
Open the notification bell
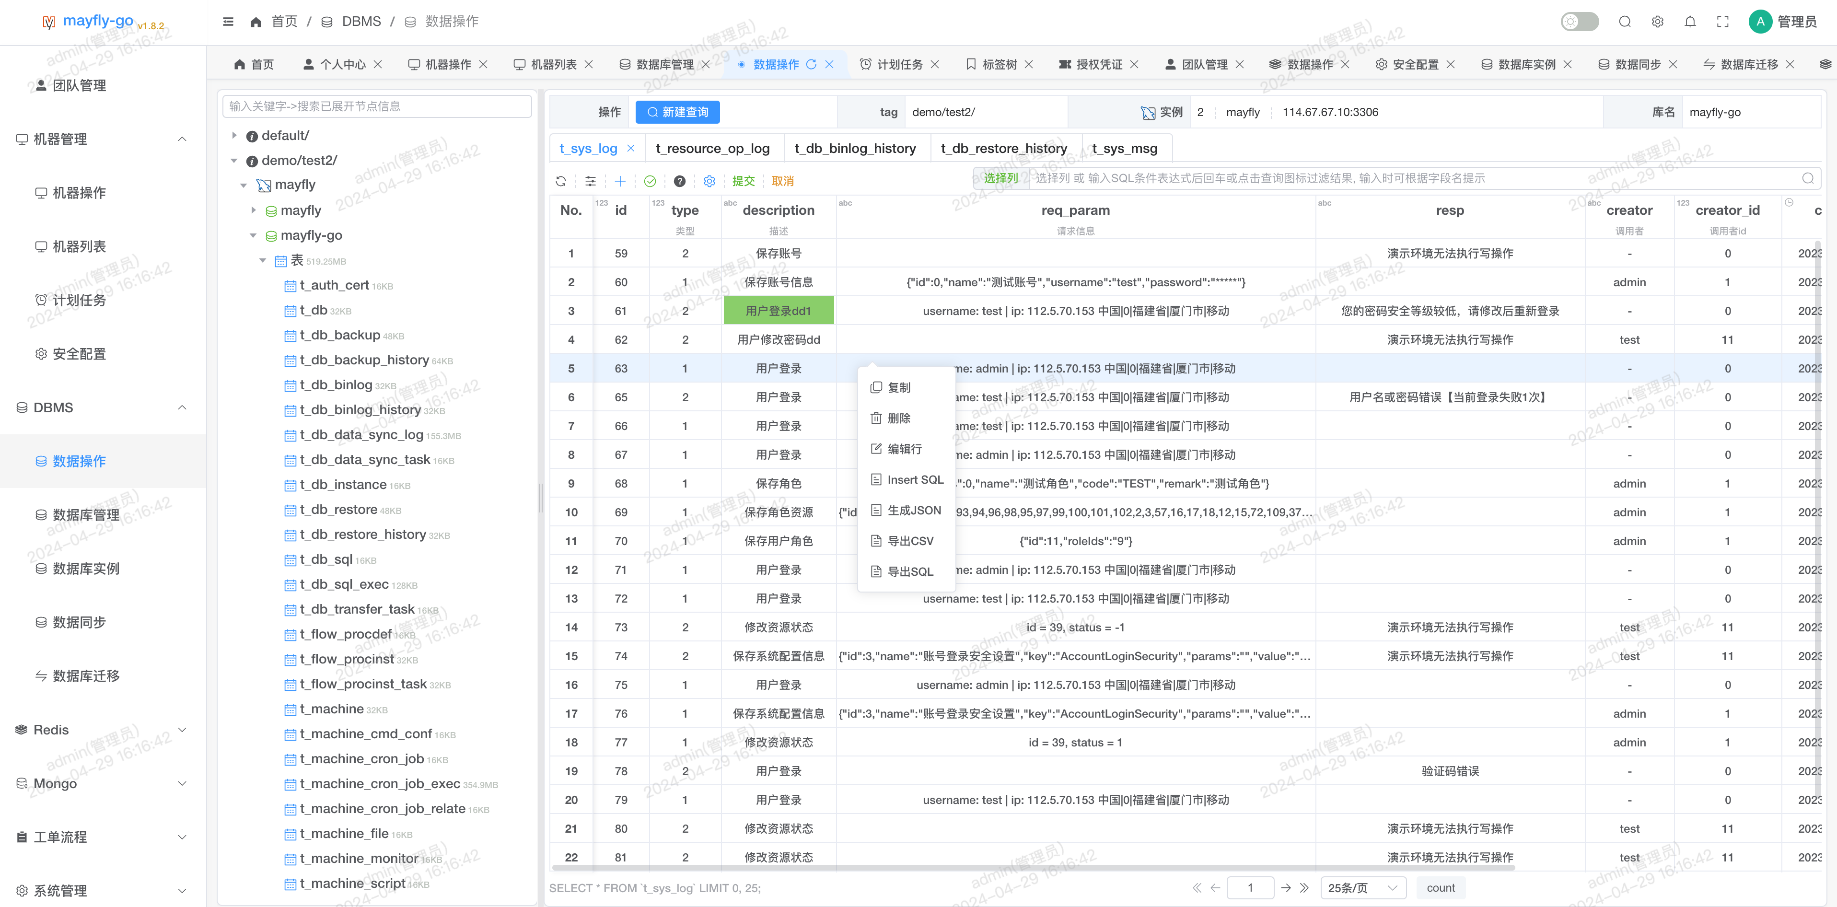click(1690, 22)
